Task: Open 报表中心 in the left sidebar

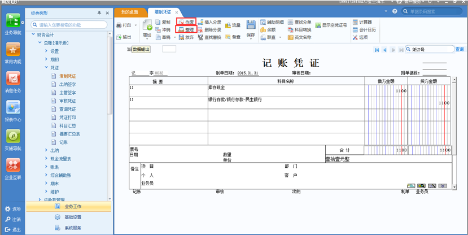Action: [x=13, y=111]
